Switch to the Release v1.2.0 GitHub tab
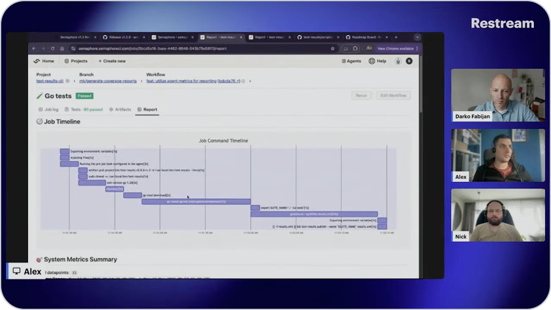The height and width of the screenshot is (310, 551). (x=123, y=37)
